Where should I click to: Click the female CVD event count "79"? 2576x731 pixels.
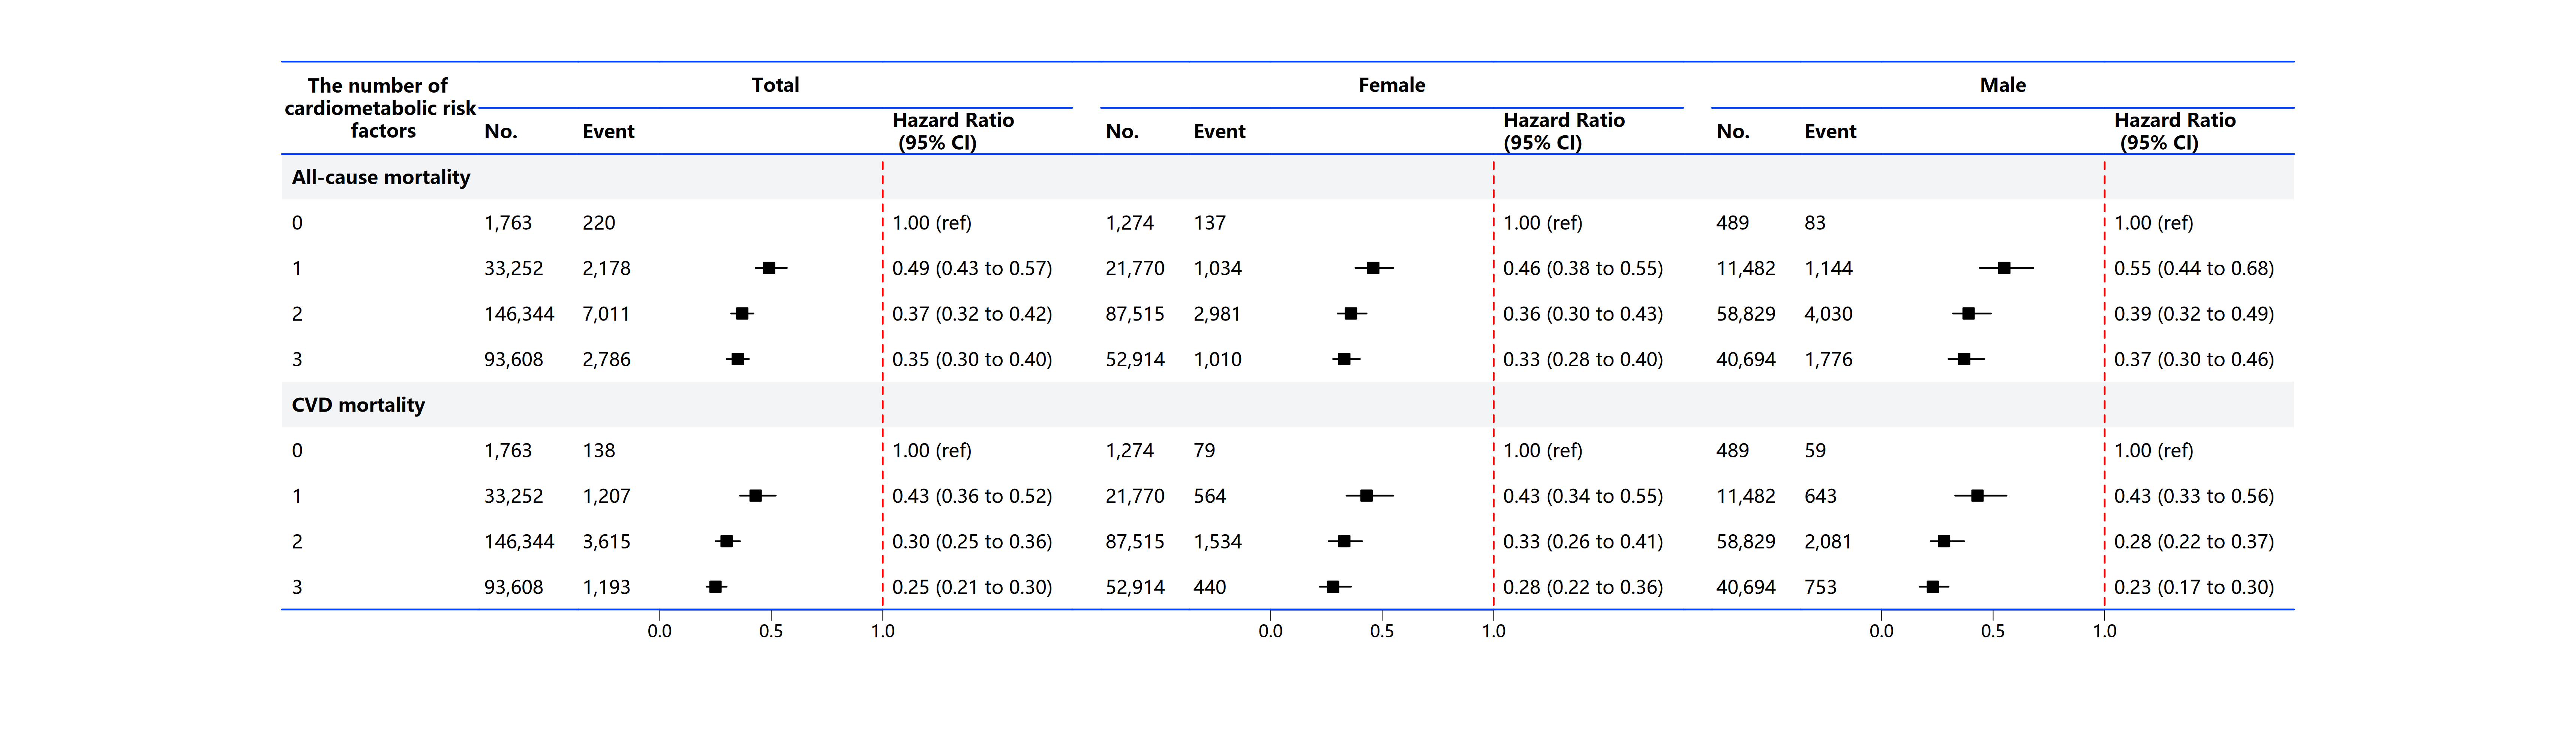tap(1204, 451)
